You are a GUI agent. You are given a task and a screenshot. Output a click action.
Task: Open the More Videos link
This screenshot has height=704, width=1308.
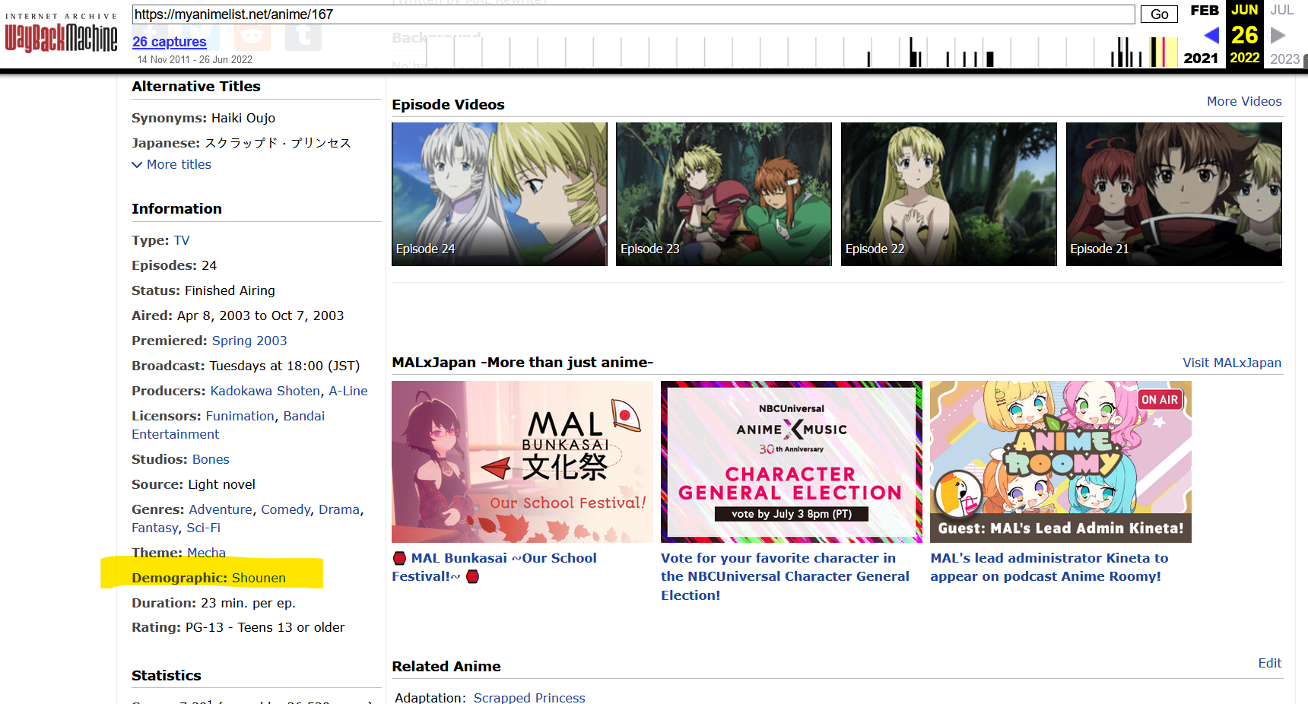tap(1243, 101)
